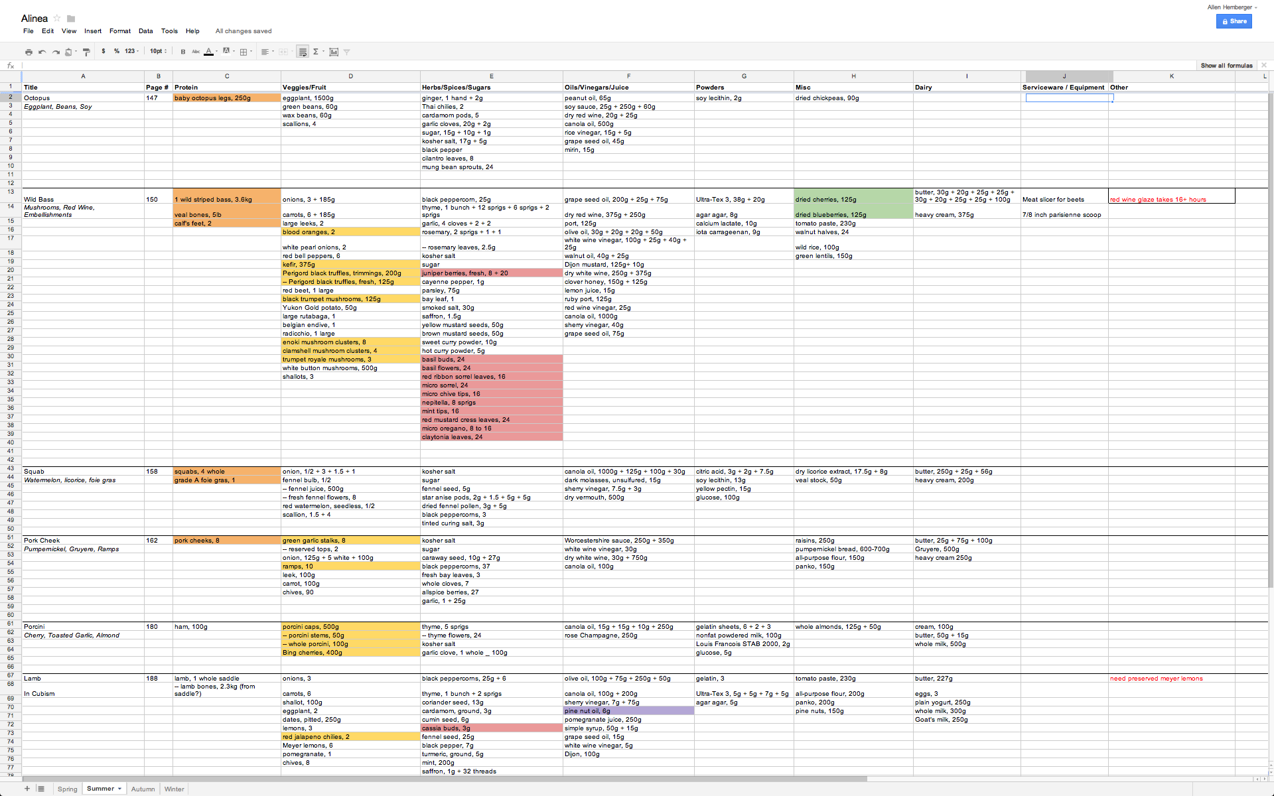Click the Alinea document title
The width and height of the screenshot is (1274, 796).
(x=35, y=19)
